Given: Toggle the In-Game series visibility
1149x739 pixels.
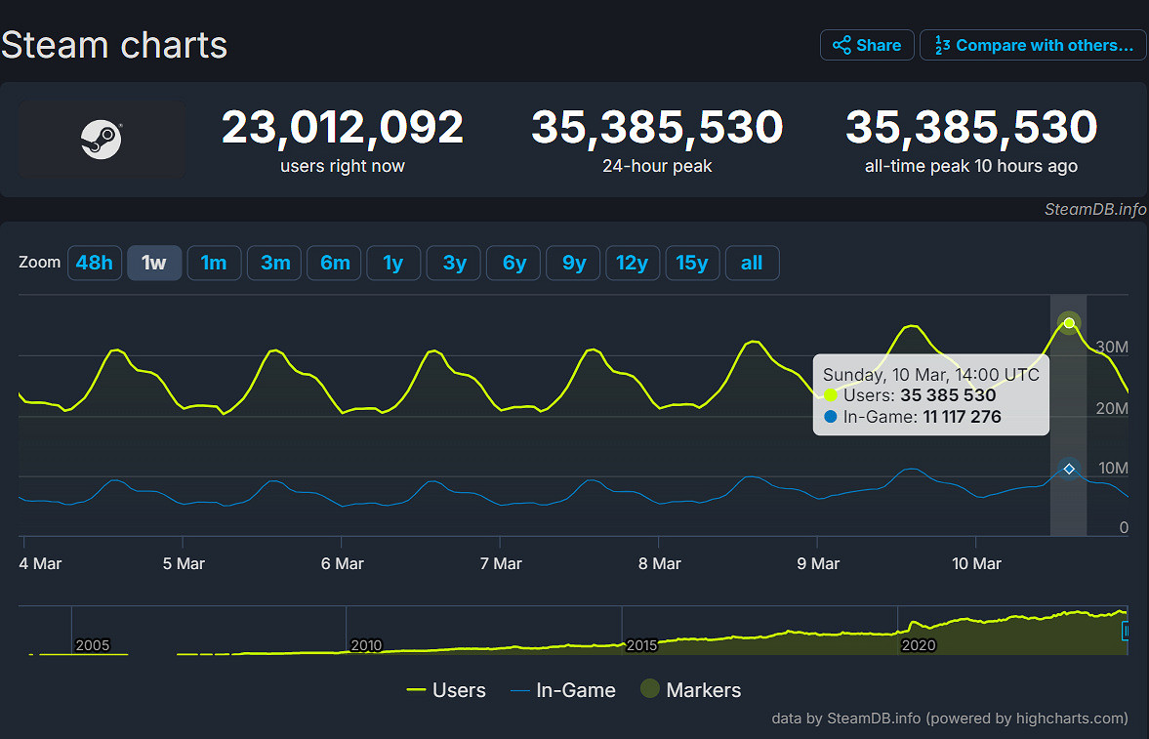Looking at the screenshot, I should 575,689.
